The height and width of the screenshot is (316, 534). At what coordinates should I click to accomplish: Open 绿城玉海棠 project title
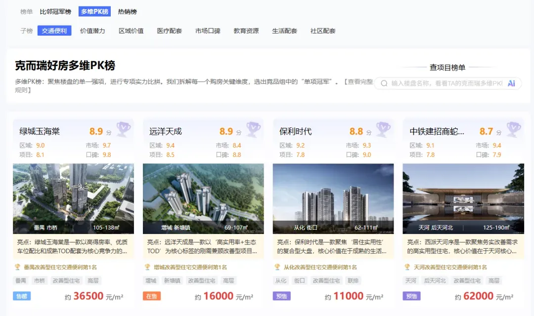[40, 131]
